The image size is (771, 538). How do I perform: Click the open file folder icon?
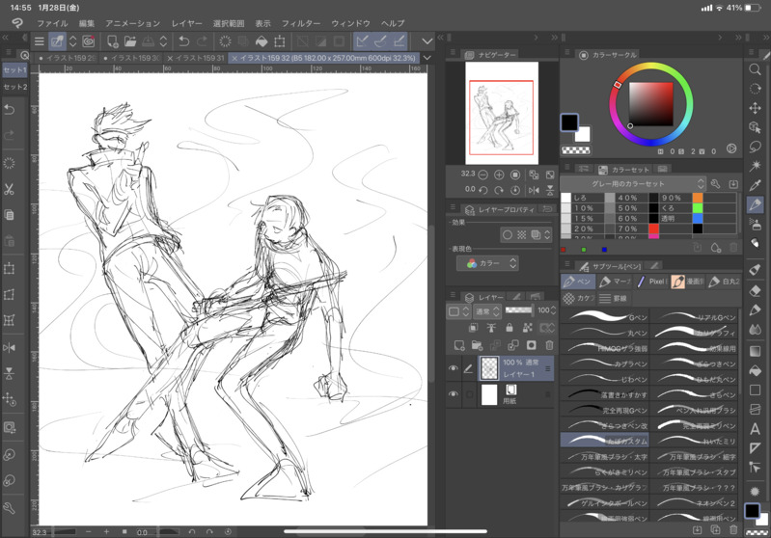(x=130, y=41)
